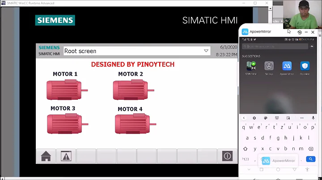322x180 pixels.
Task: Tap the blue search key on keyboard
Action: coord(311,159)
